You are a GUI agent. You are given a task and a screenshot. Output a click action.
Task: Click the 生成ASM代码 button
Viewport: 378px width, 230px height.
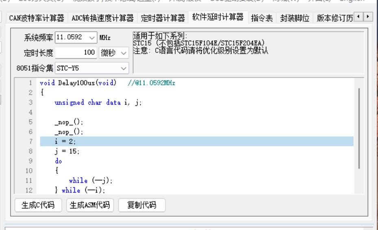point(90,205)
